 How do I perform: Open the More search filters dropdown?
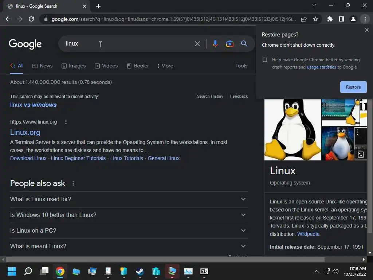[165, 66]
